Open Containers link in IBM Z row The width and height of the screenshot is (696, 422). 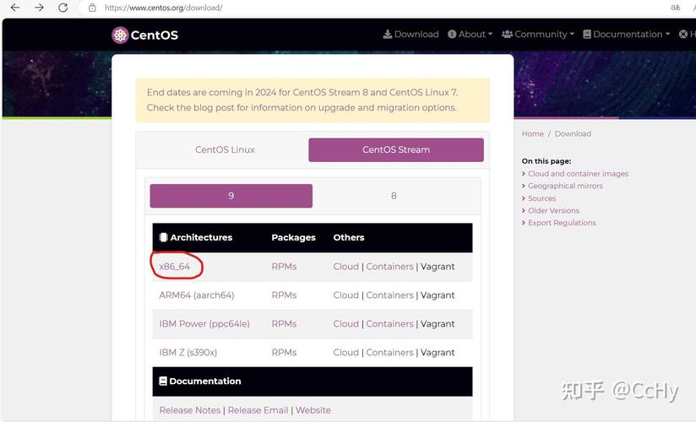[389, 352]
